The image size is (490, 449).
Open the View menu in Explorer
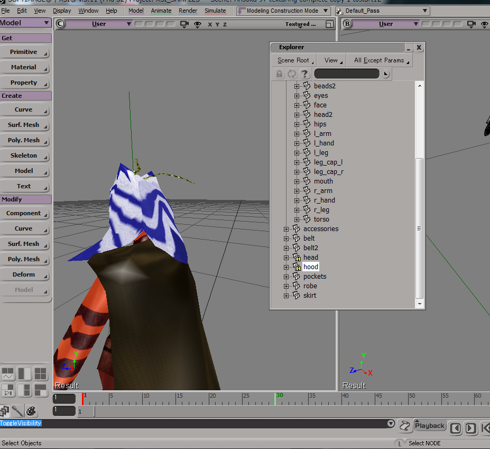click(331, 60)
